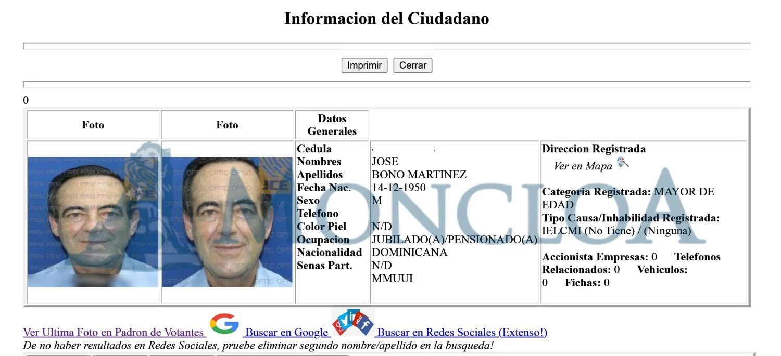This screenshot has width=781, height=356.
Task: Click the Accionista Empresas label
Action: point(595,257)
